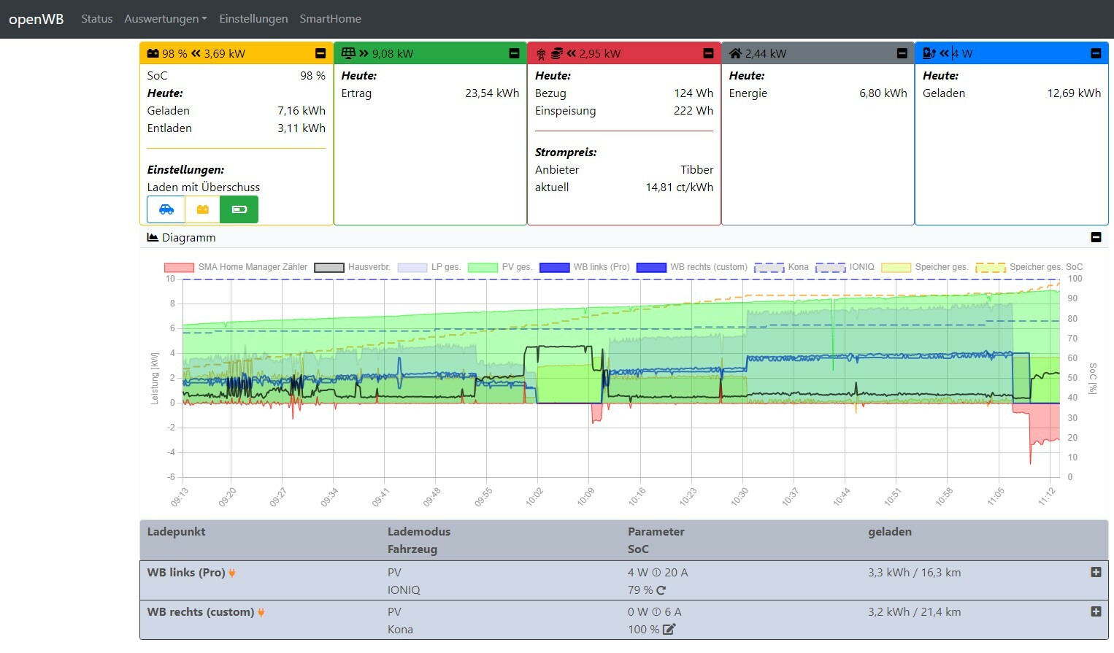This screenshot has width=1114, height=653.
Task: Click the WB rechts (custom) charge point name
Action: pos(201,612)
